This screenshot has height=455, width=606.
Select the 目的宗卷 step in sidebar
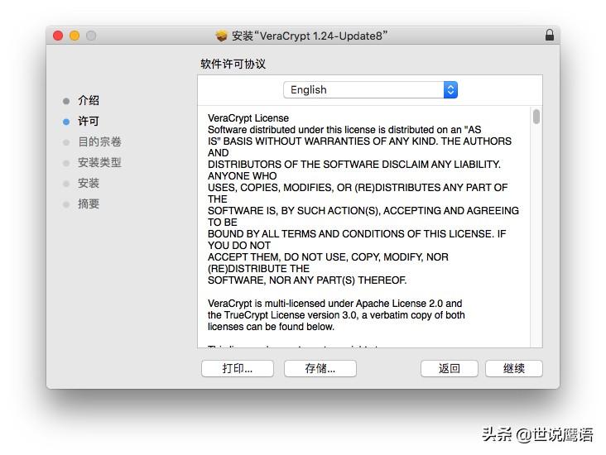99,142
